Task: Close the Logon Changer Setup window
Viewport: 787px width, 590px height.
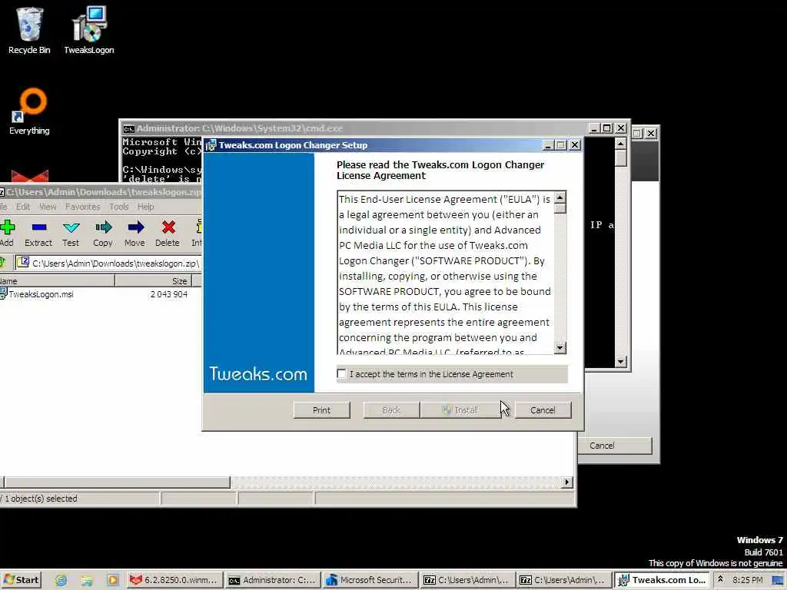Action: click(x=575, y=145)
